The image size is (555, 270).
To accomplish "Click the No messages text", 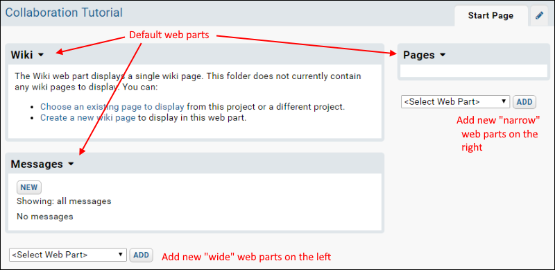I will (45, 216).
